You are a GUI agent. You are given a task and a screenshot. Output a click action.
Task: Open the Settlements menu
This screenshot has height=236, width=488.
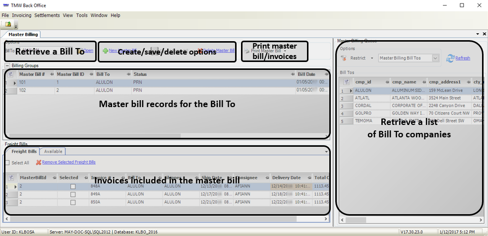(x=47, y=15)
